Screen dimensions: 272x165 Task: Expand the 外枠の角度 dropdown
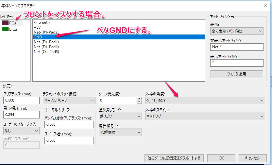tap(205, 101)
